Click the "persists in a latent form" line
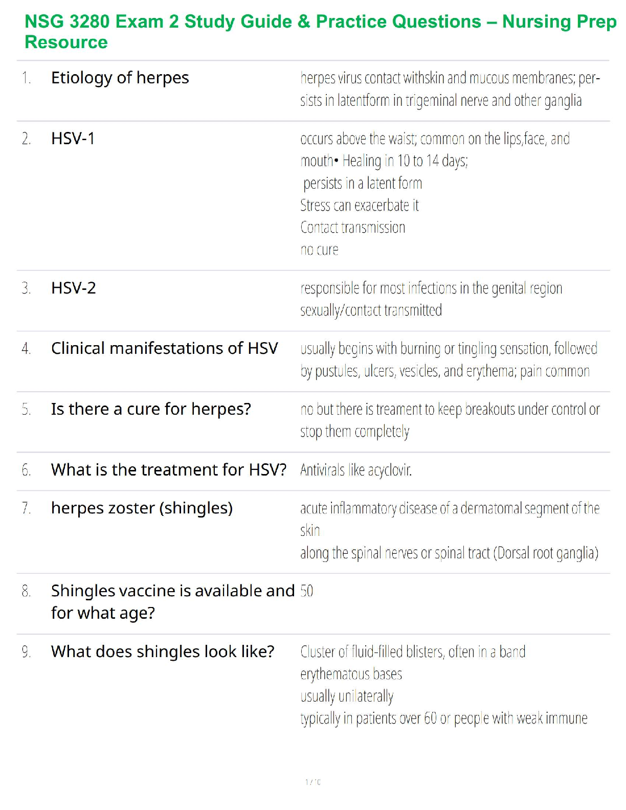The height and width of the screenshot is (810, 626). pos(362,183)
